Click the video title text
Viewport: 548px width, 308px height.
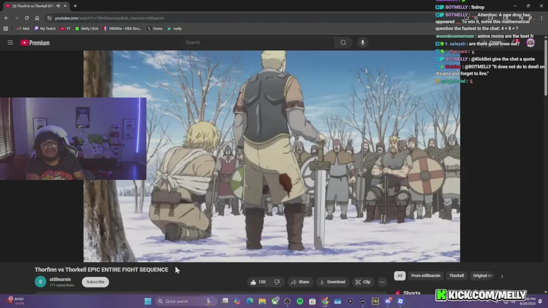[x=101, y=269]
